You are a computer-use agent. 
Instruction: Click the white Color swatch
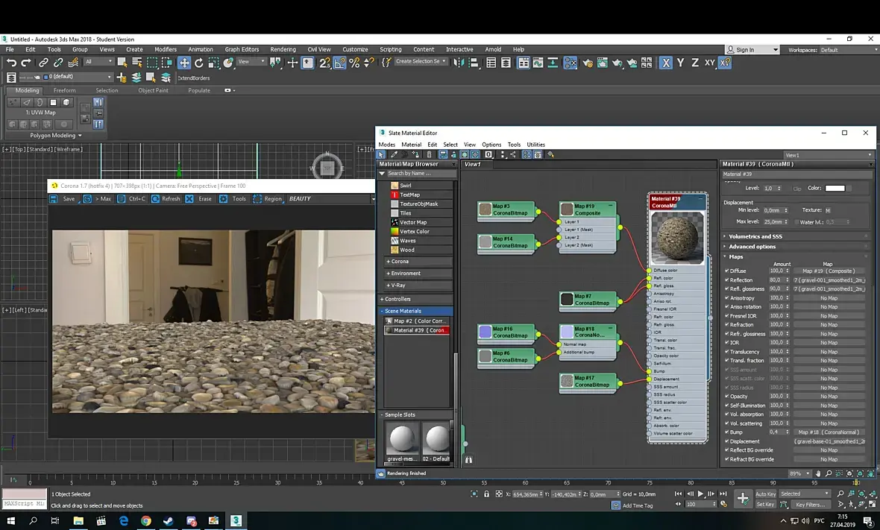pos(835,189)
